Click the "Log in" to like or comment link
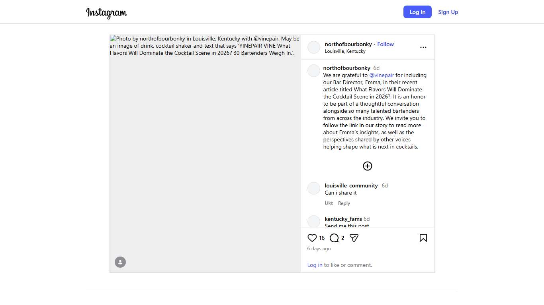 pos(315,265)
